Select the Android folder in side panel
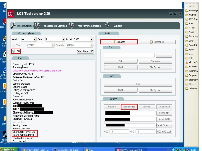The height and width of the screenshot is (151, 202). coord(191,15)
